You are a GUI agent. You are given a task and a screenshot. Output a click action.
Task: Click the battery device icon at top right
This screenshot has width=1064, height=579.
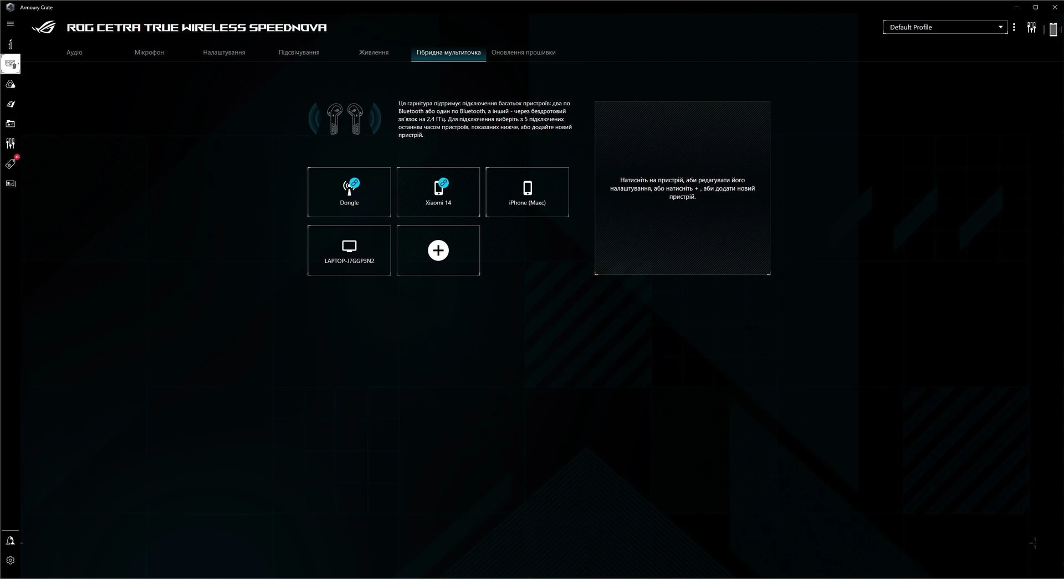point(1053,29)
